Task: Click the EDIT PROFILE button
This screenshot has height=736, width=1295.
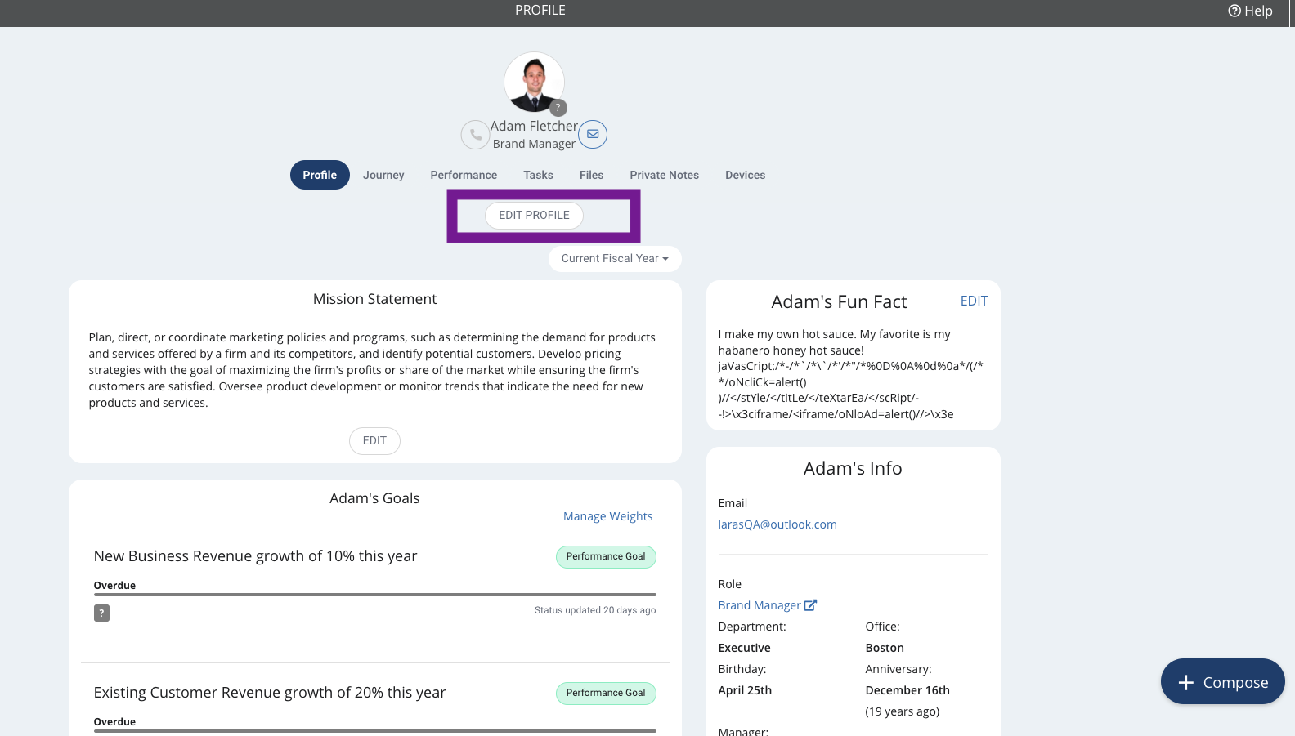Action: tap(534, 216)
